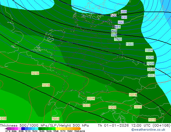This screenshot has height=132, width=171.
Task: Click the orange arrow tip of the legend
Action: click(x=80, y=128)
